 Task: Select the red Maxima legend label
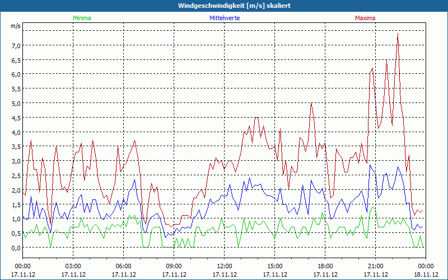[x=365, y=18]
